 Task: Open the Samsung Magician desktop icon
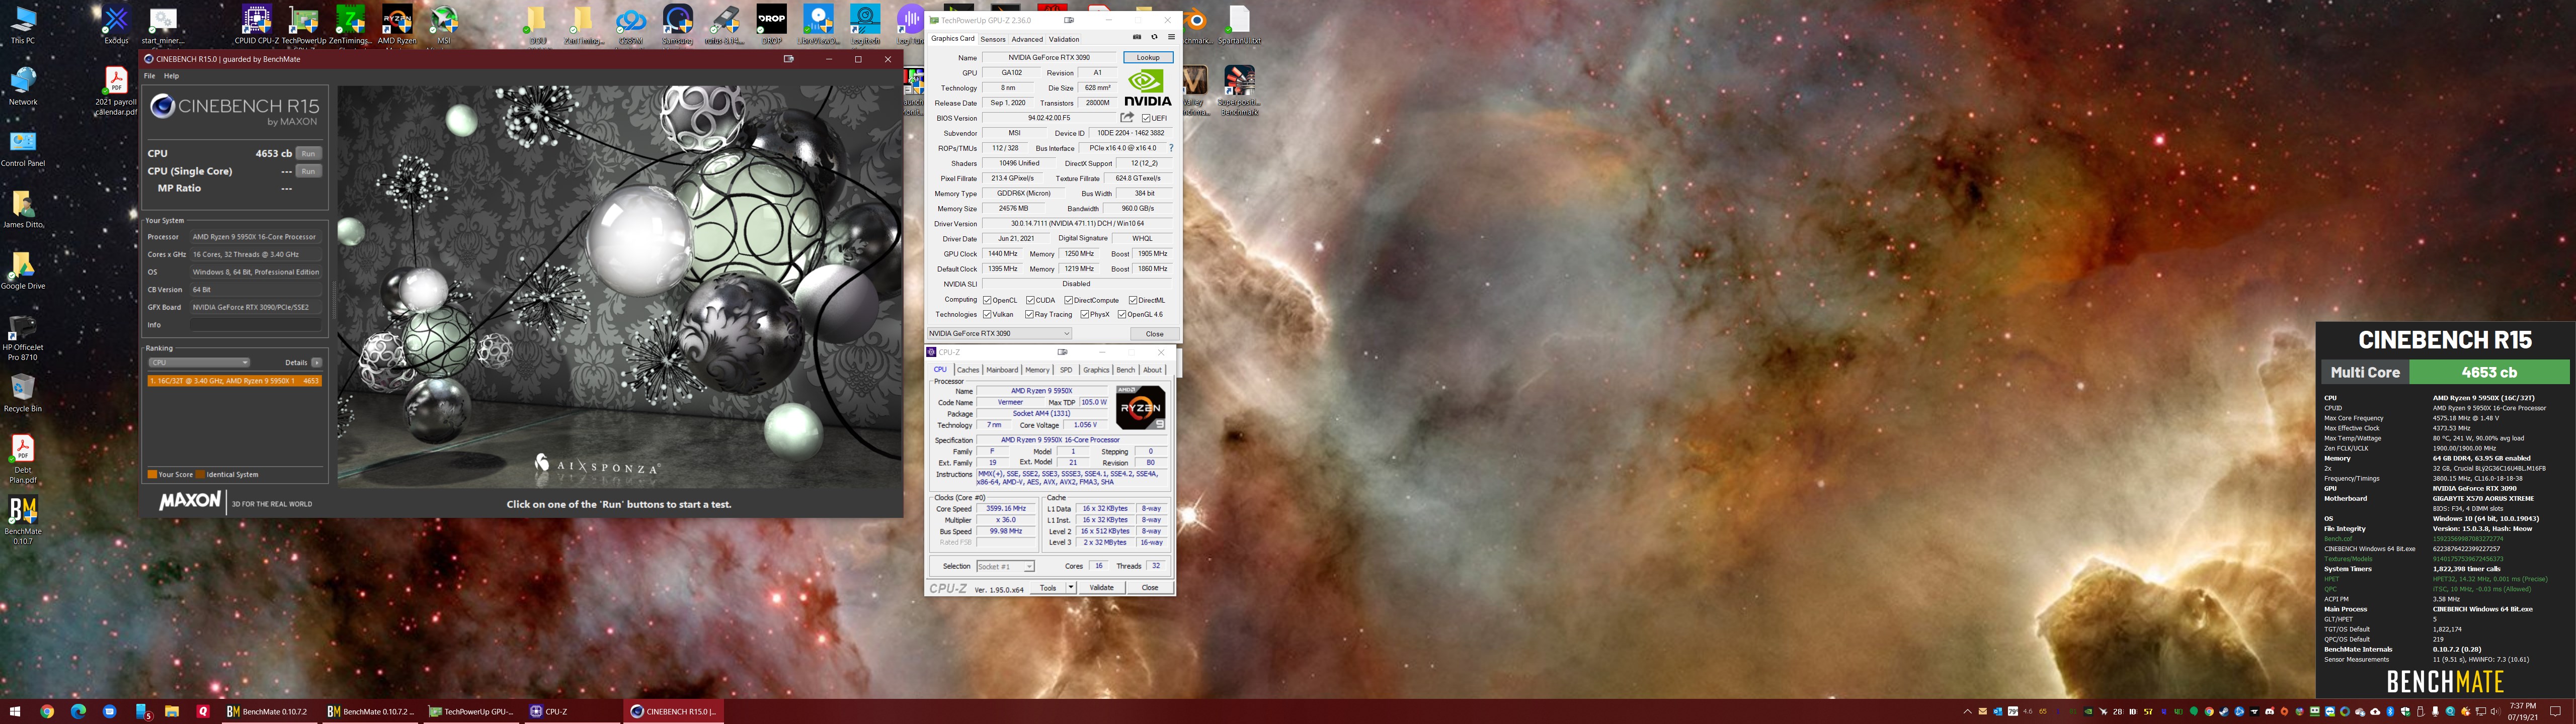678,24
